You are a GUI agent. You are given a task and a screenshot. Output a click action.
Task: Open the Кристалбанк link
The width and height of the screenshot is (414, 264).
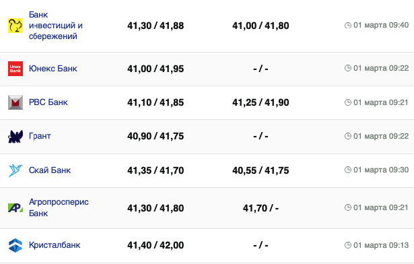[x=55, y=245]
